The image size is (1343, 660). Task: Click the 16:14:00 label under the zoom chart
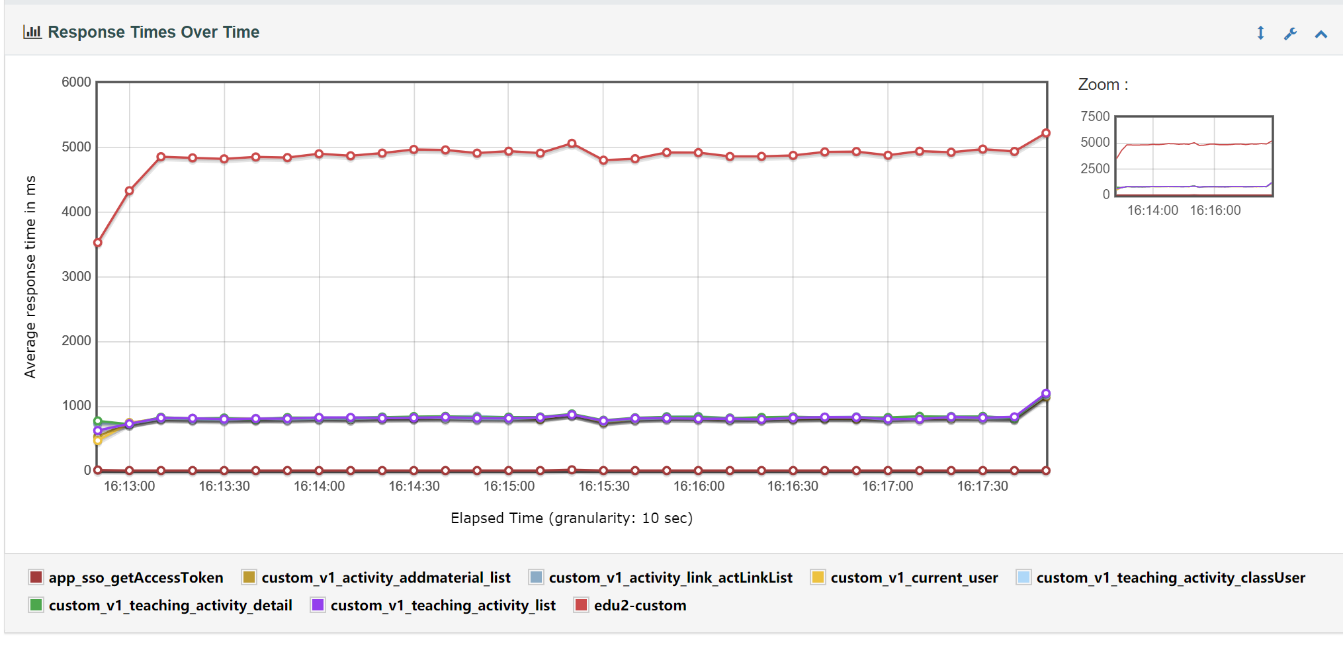point(1152,210)
